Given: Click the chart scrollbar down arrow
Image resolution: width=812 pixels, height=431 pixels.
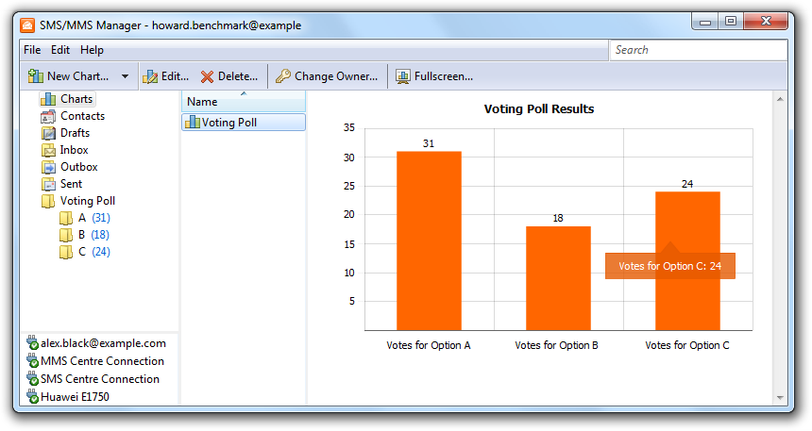Looking at the screenshot, I should point(780,398).
